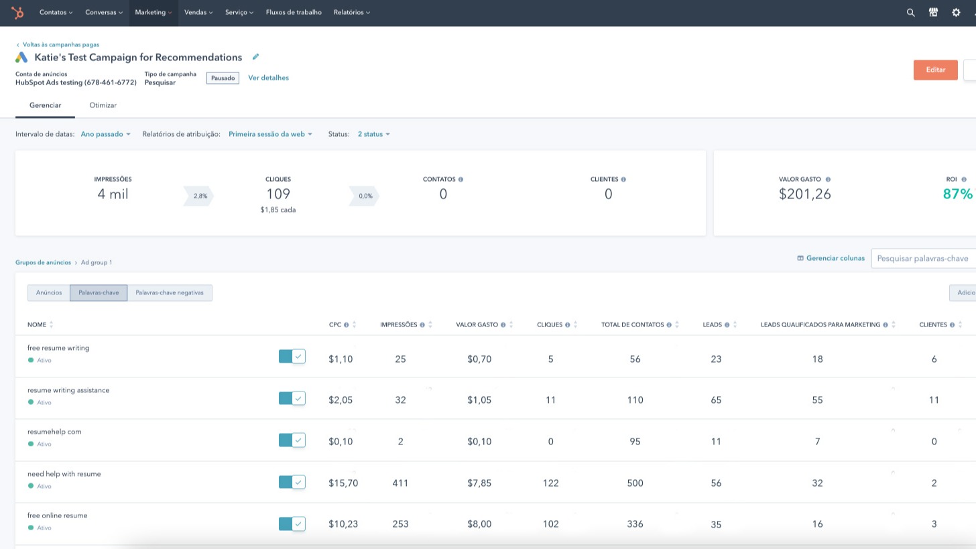The height and width of the screenshot is (549, 976).
Task: Click info icon next to VALOR GASTO summary
Action: [x=828, y=180]
